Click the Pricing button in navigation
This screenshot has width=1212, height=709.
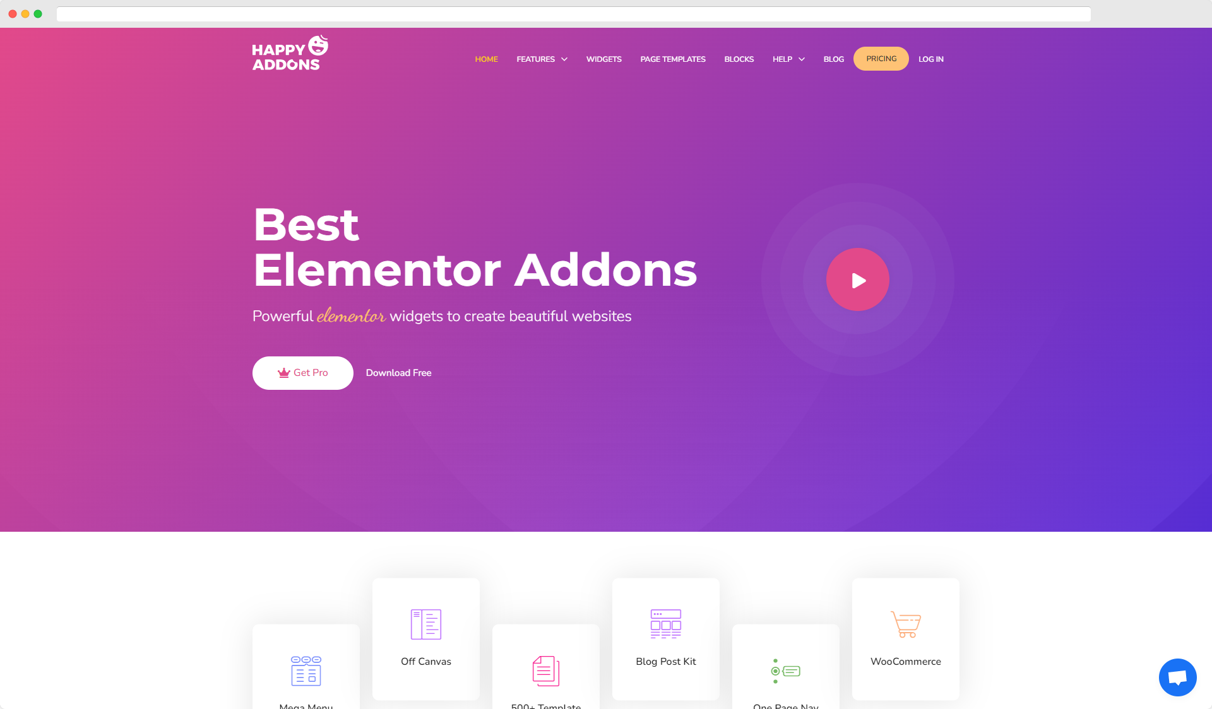(x=881, y=58)
